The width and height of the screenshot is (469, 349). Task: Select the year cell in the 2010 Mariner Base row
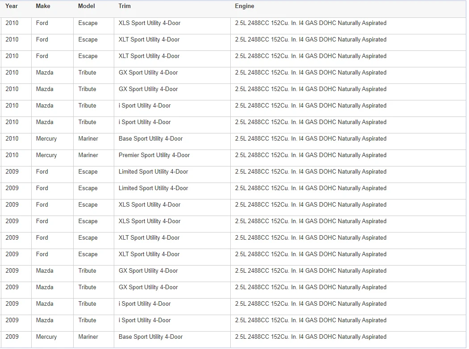[16, 141]
